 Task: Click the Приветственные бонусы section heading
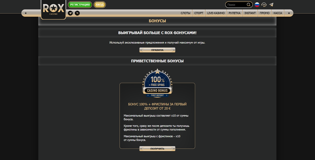coord(157,61)
